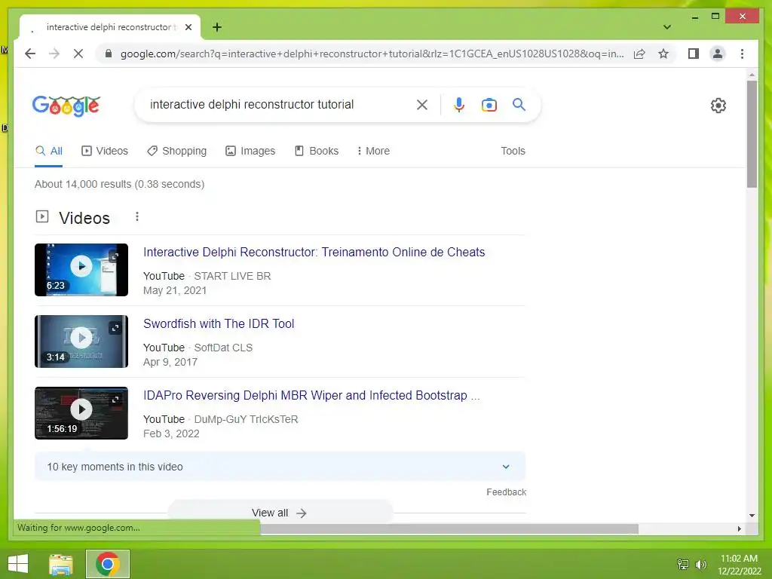
Task: Close the interactive delphi reconstructor tab
Action: pyautogui.click(x=188, y=27)
